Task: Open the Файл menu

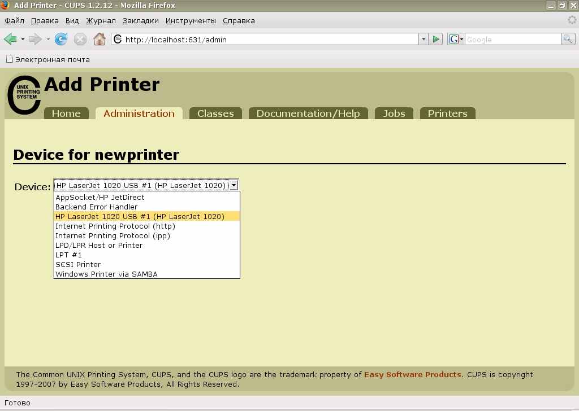Action: coord(14,21)
